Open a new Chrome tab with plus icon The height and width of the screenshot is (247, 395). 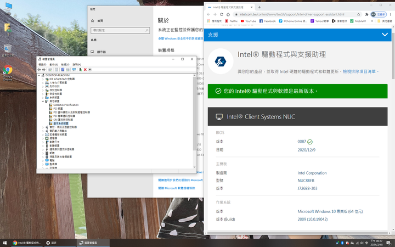259,7
